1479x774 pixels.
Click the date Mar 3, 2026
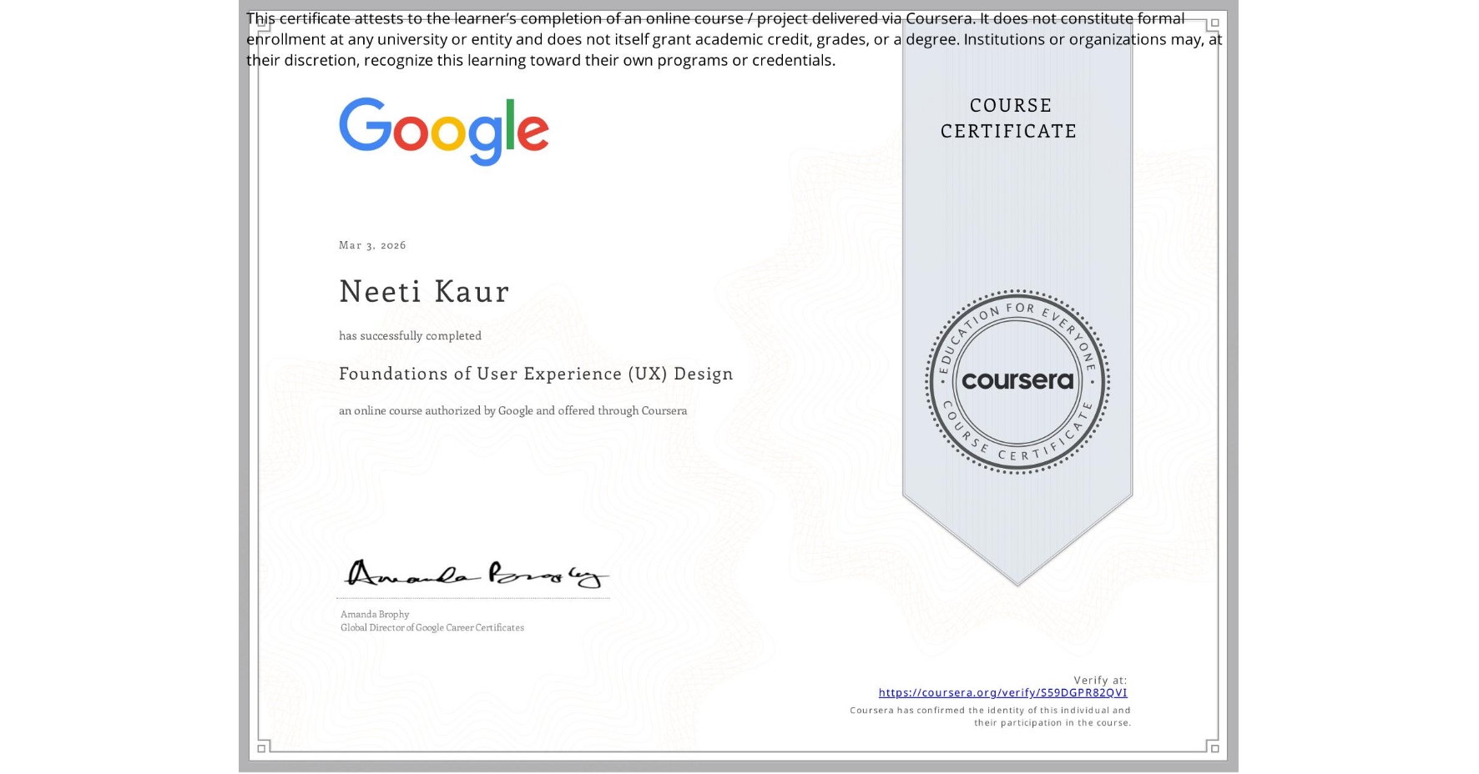[372, 244]
